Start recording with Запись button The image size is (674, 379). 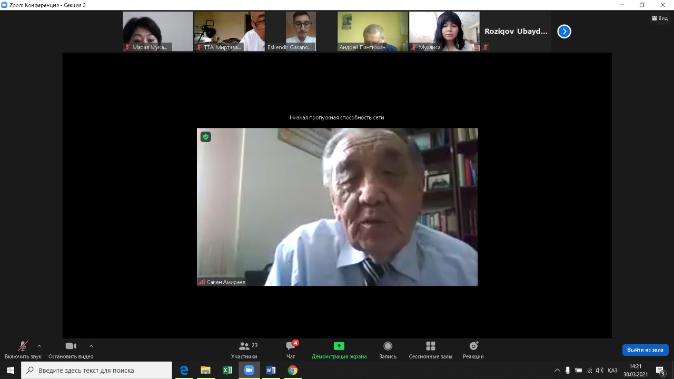tap(388, 350)
